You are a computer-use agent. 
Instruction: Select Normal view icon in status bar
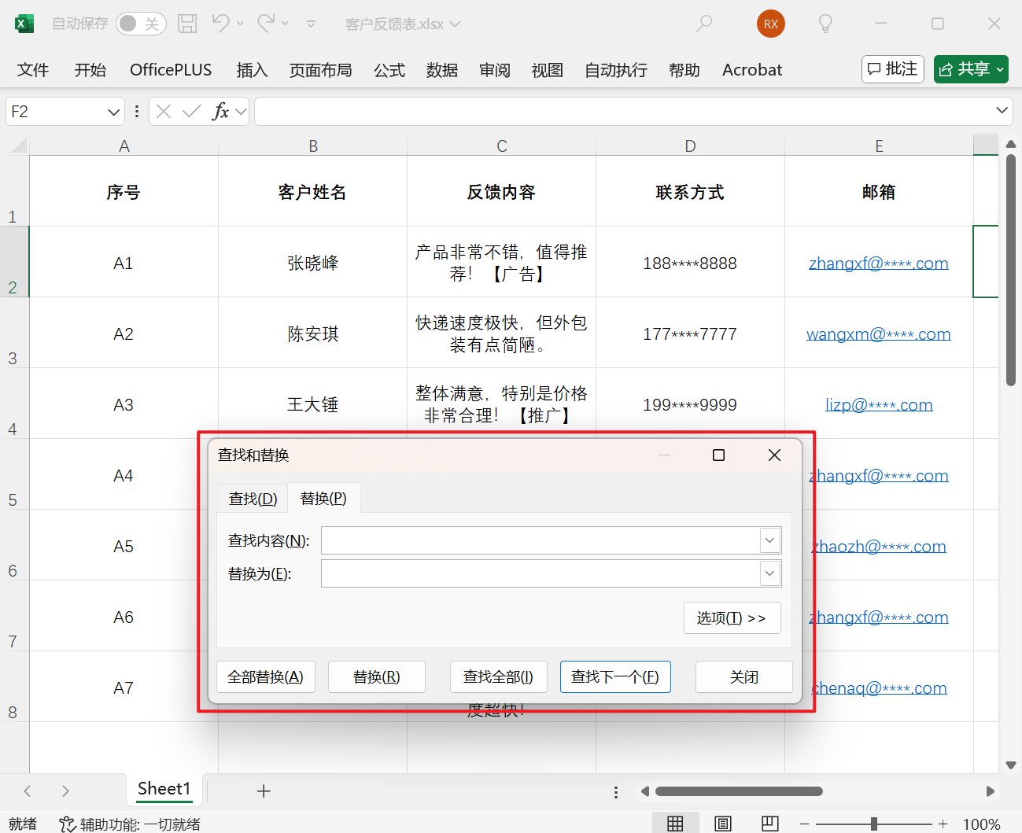675,823
